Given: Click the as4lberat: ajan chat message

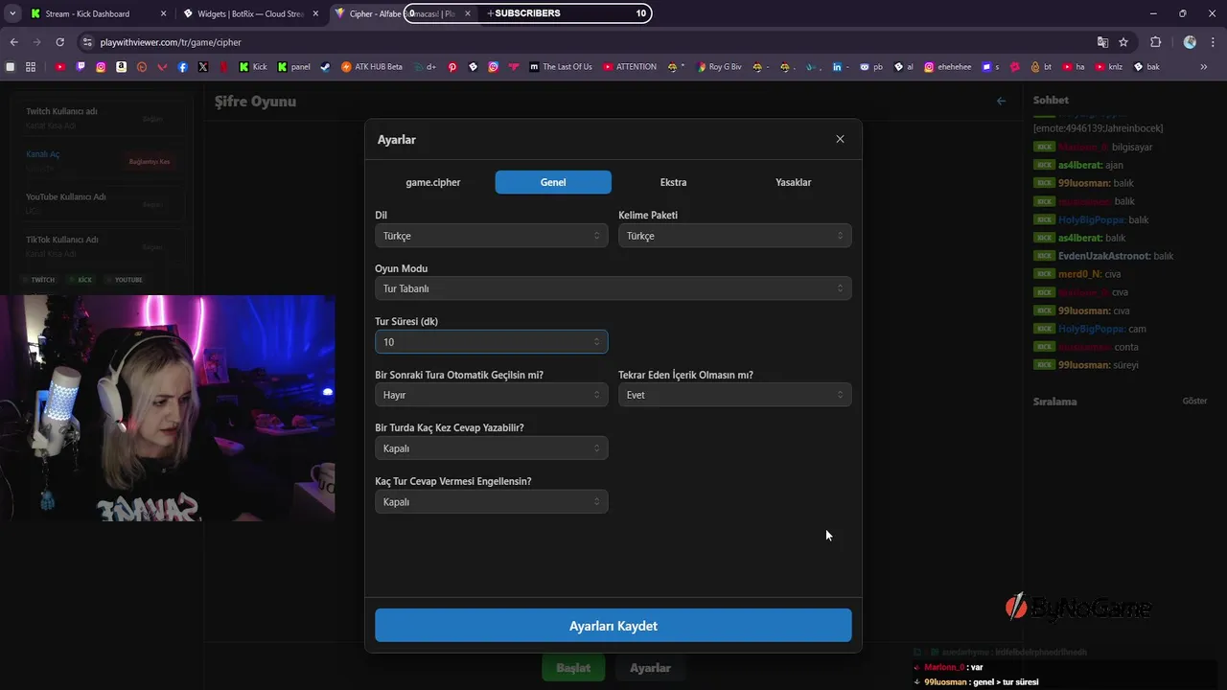Looking at the screenshot, I should pos(1078,165).
